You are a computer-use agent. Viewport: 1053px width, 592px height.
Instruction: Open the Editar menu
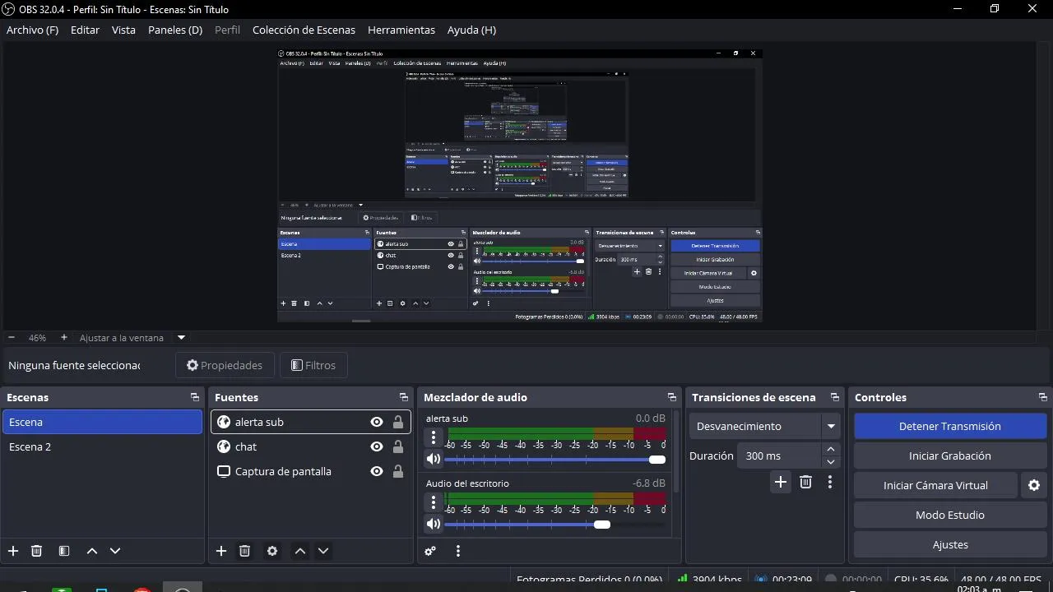[x=85, y=30]
